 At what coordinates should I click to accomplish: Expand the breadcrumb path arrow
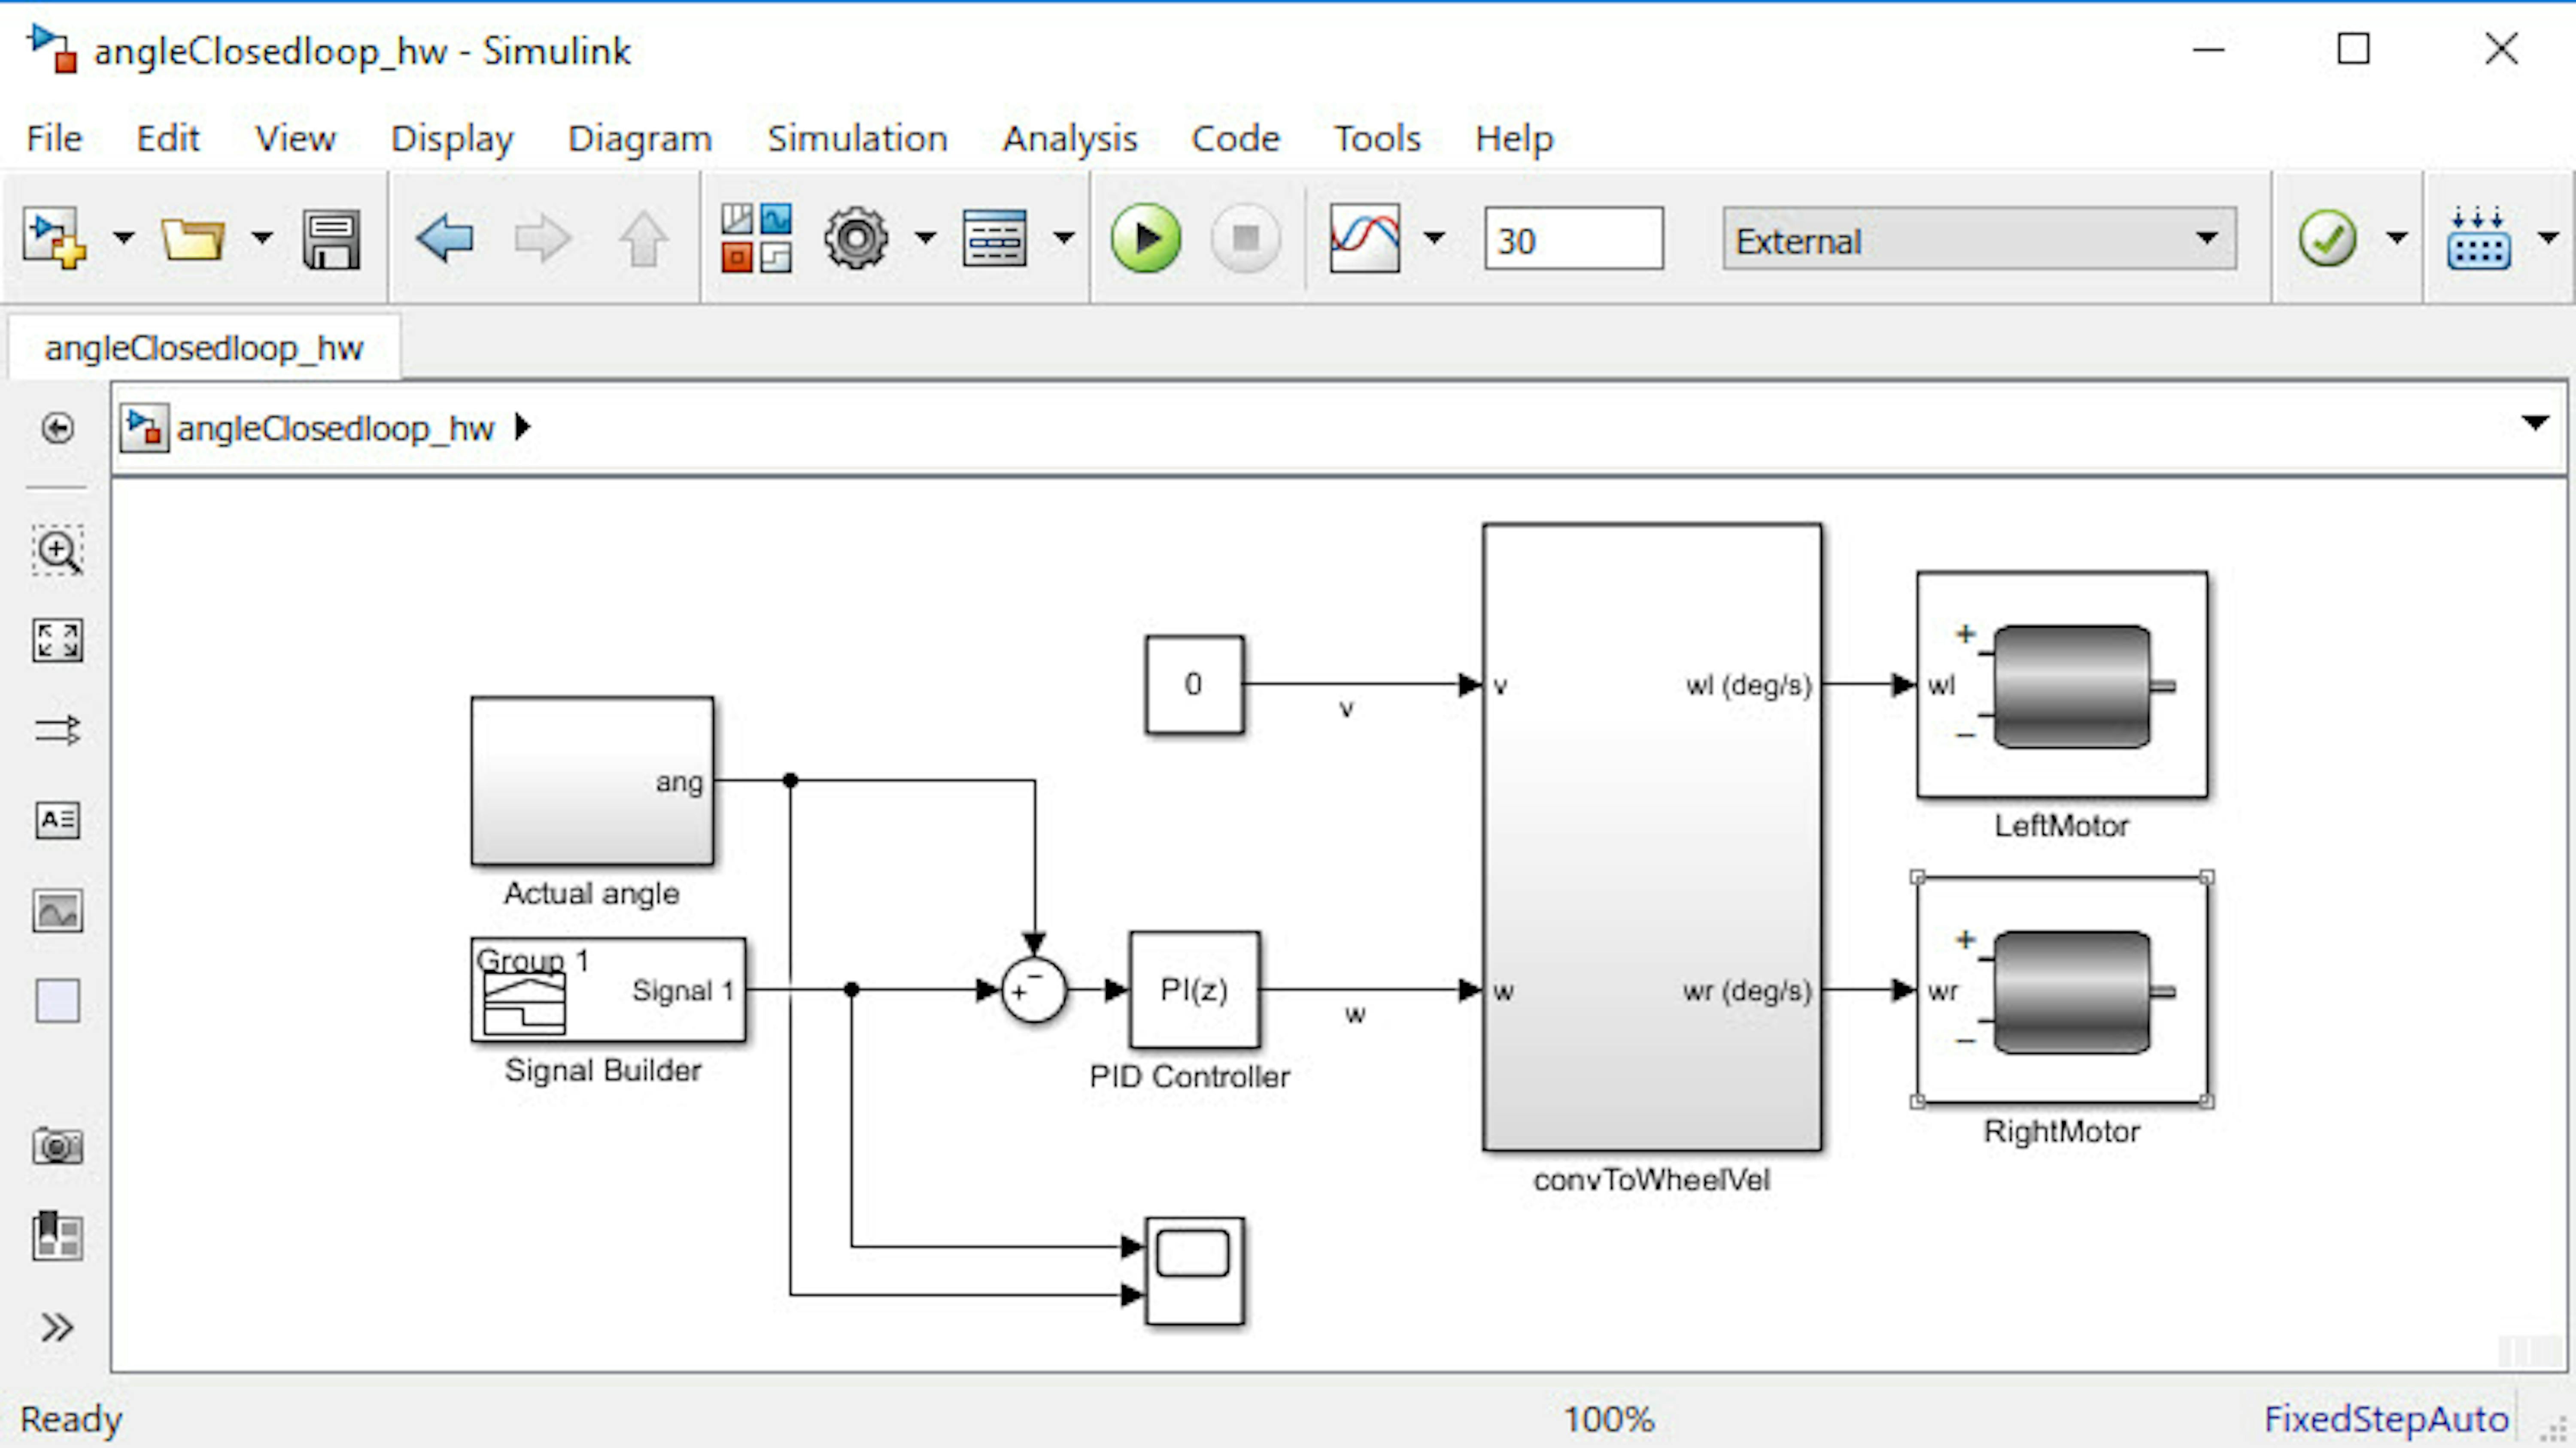pyautogui.click(x=522, y=427)
